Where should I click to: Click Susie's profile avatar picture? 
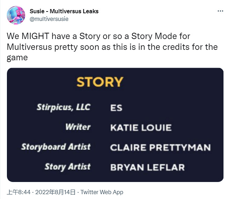pos(15,15)
